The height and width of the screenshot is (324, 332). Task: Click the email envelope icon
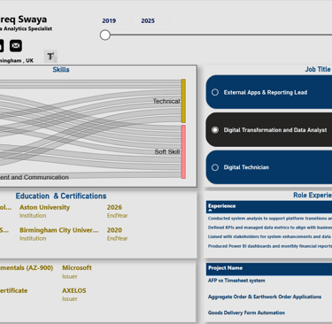click(x=16, y=46)
